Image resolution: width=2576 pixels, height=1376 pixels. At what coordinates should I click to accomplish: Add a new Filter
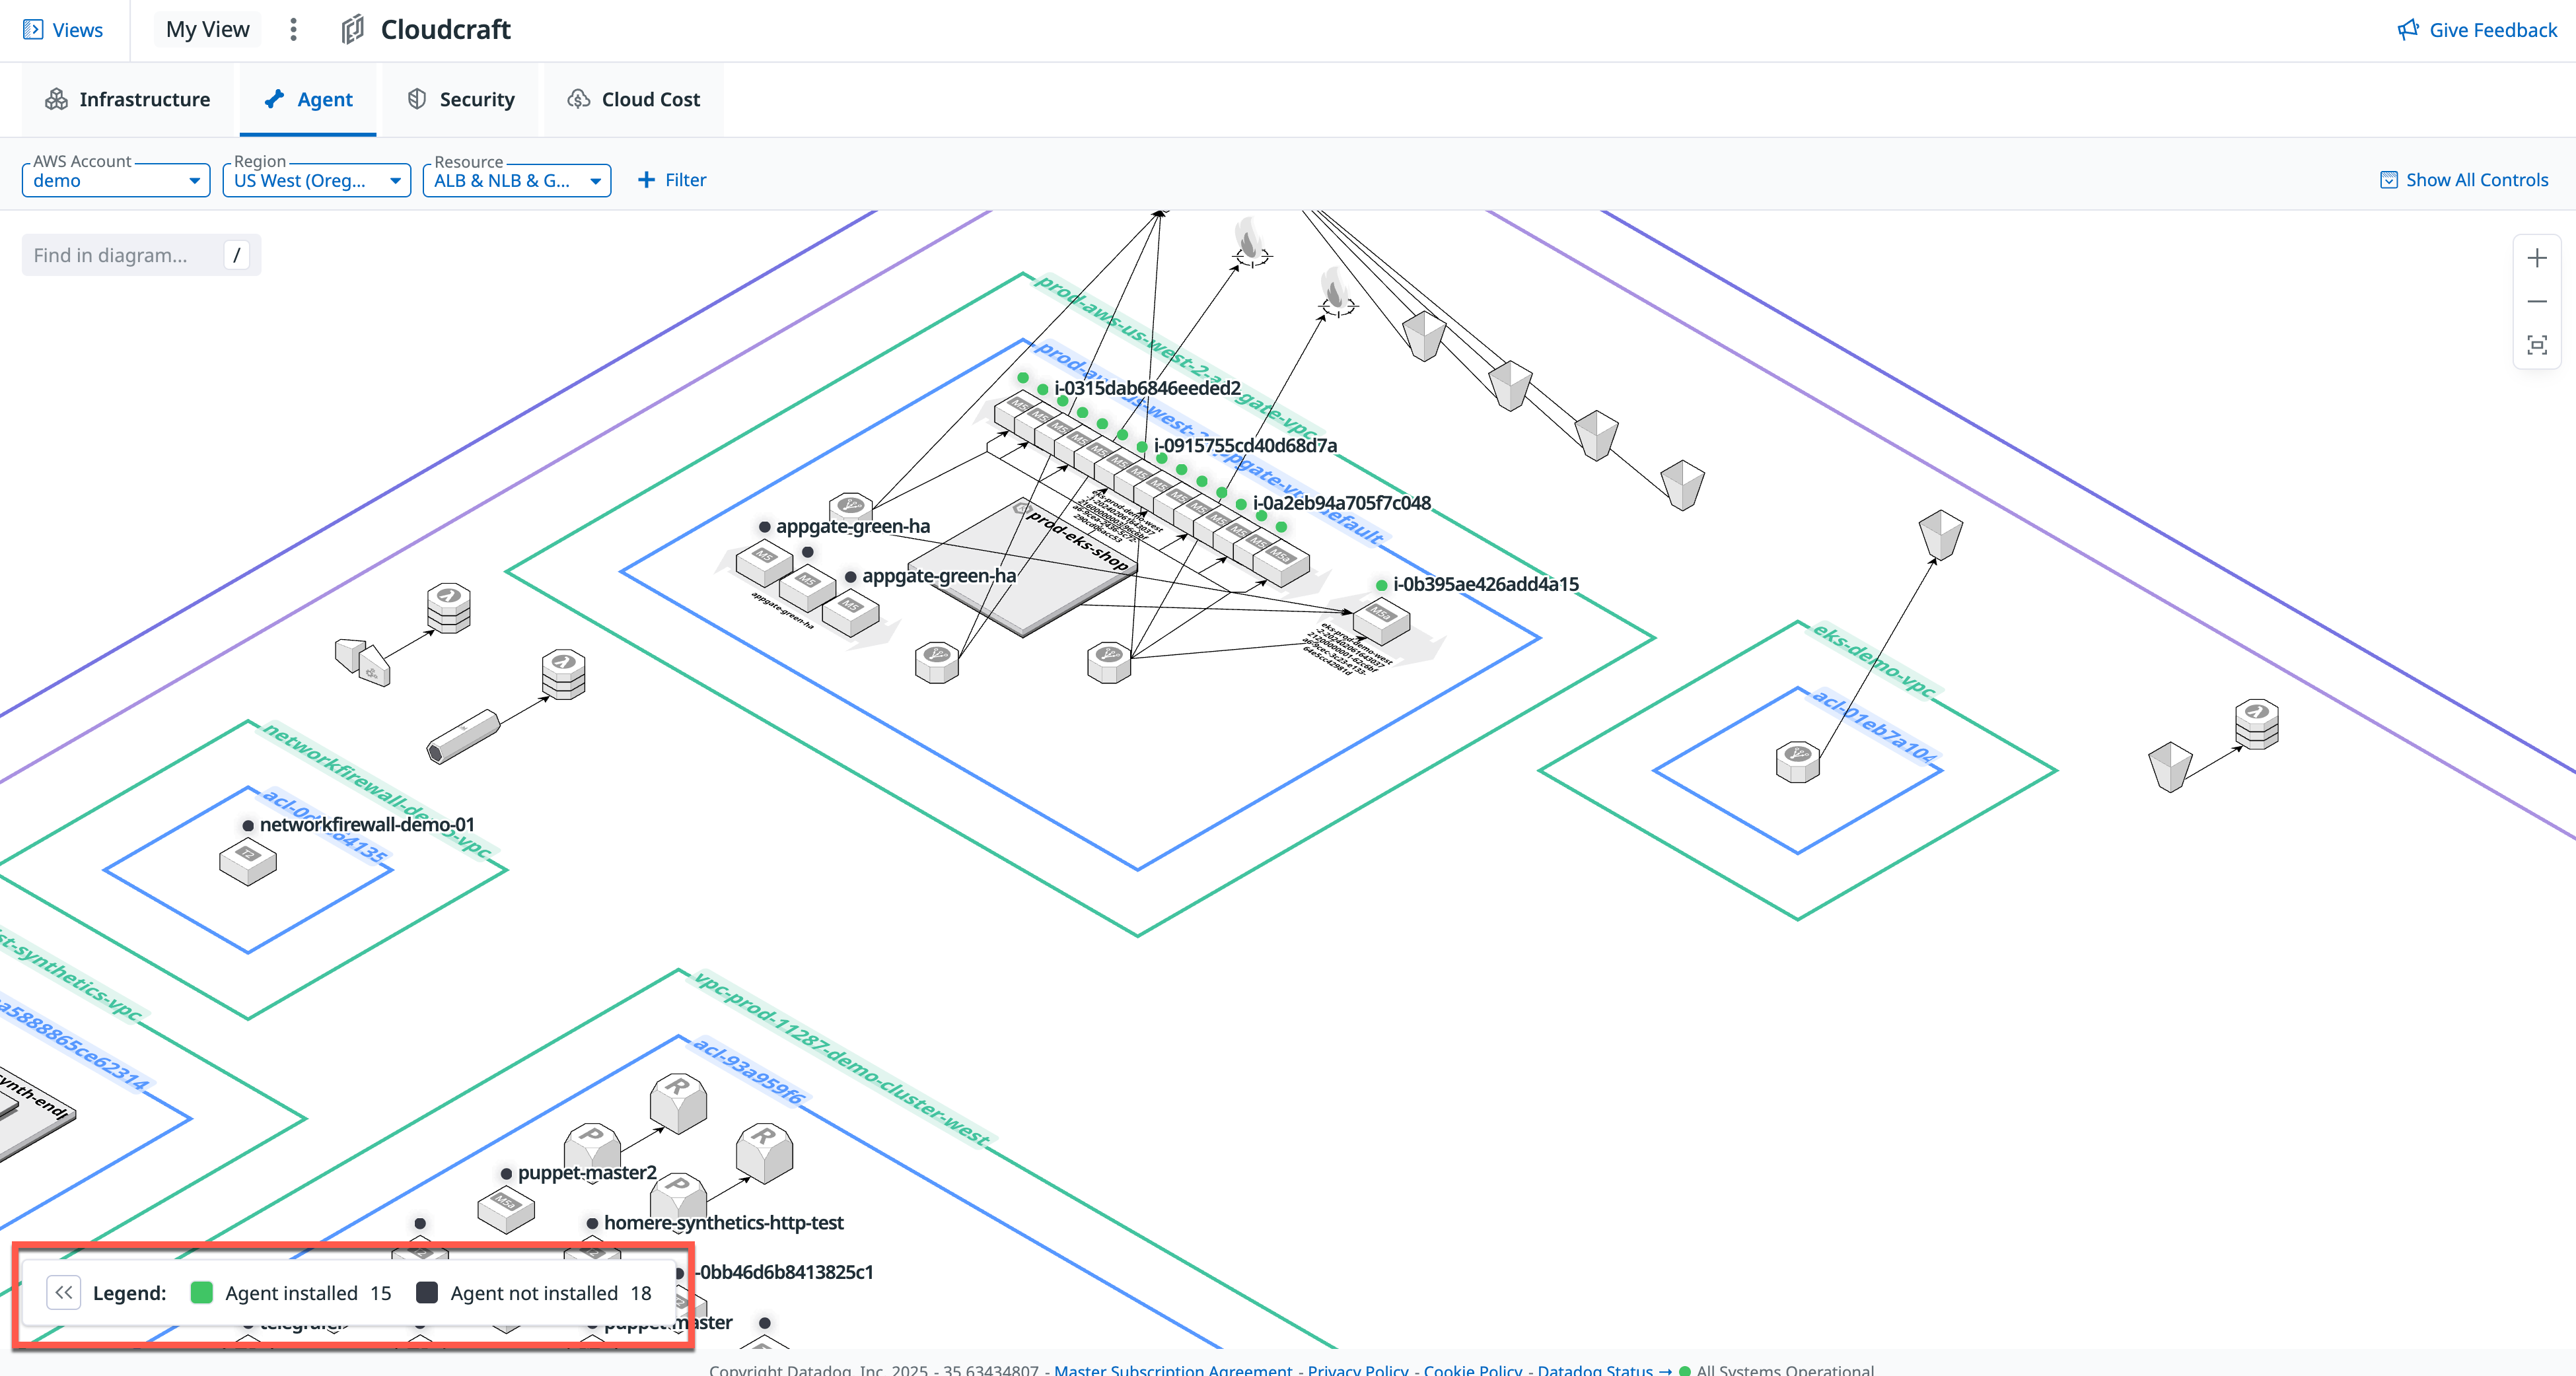[672, 180]
